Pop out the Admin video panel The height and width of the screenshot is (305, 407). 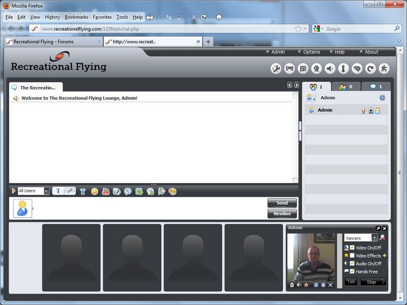tap(378, 228)
